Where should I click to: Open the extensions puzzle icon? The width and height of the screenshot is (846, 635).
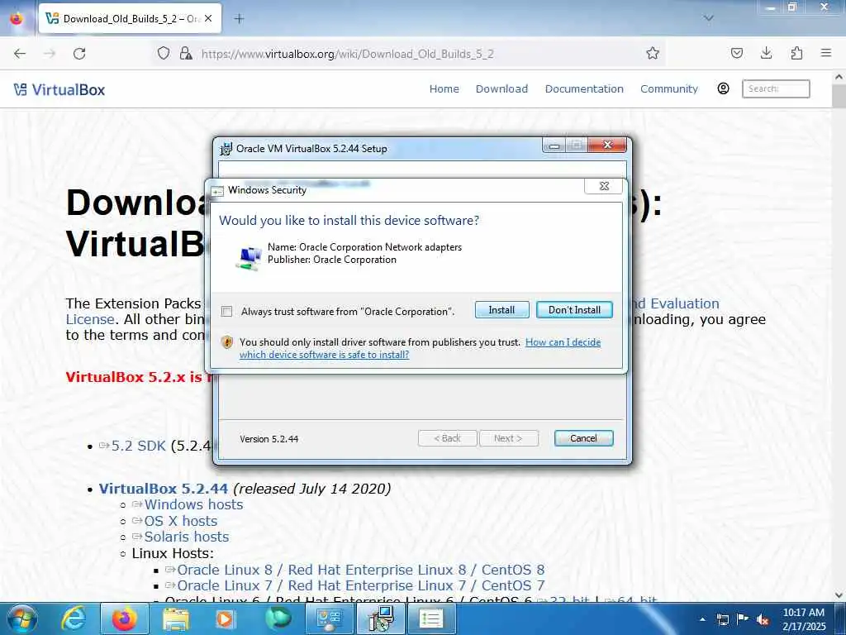click(796, 54)
